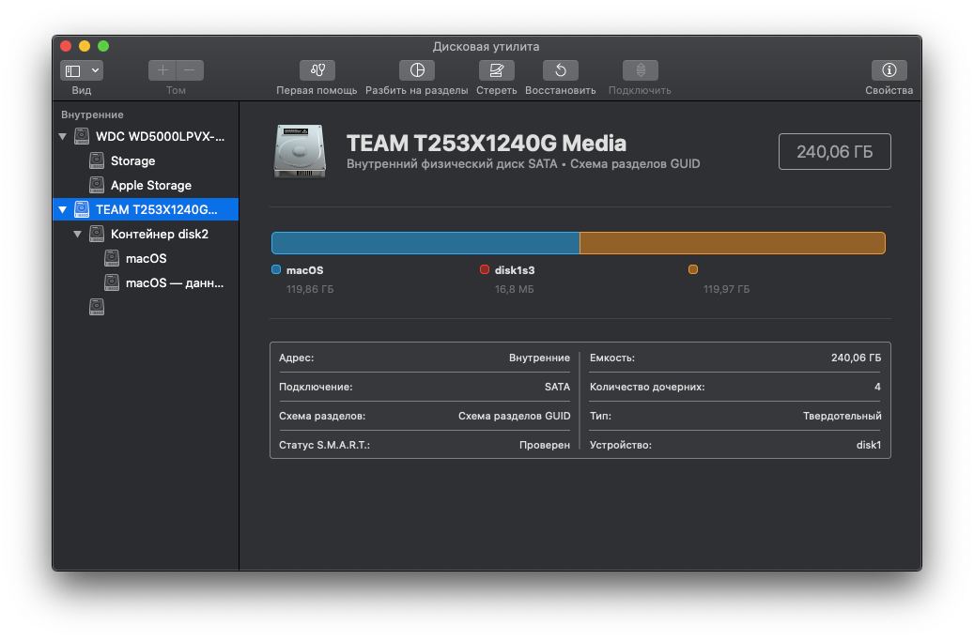The image size is (974, 640).
Task: Click the large hard drive image
Action: [x=300, y=151]
